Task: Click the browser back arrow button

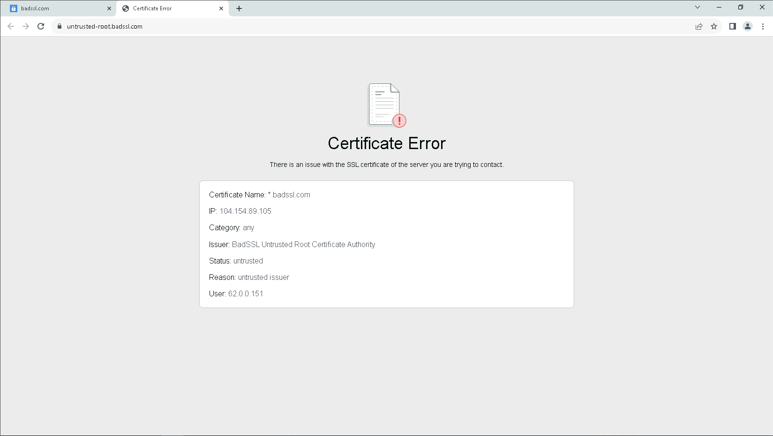Action: tap(11, 26)
